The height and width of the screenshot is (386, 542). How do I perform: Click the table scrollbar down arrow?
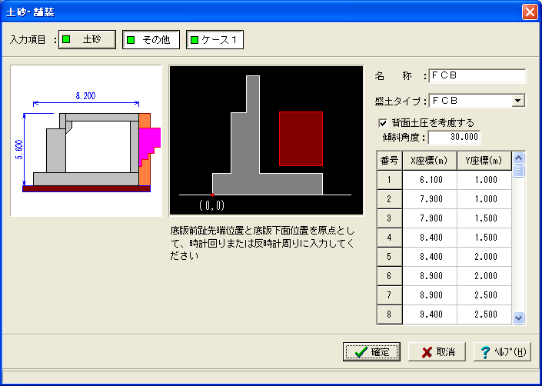click(519, 318)
